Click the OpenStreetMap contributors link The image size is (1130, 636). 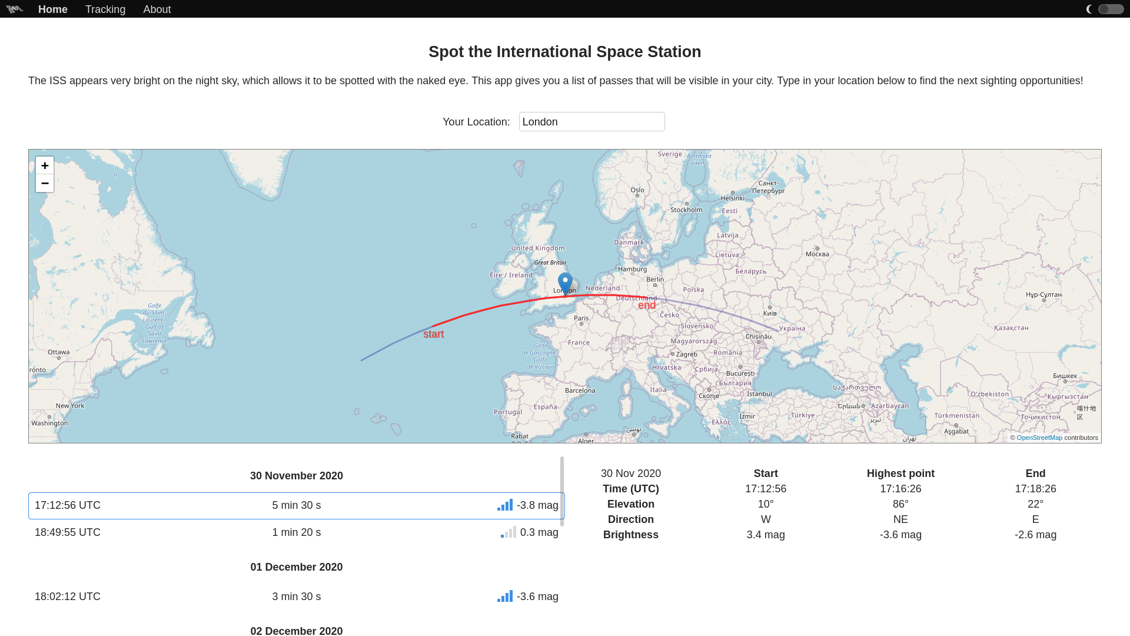(x=1039, y=437)
